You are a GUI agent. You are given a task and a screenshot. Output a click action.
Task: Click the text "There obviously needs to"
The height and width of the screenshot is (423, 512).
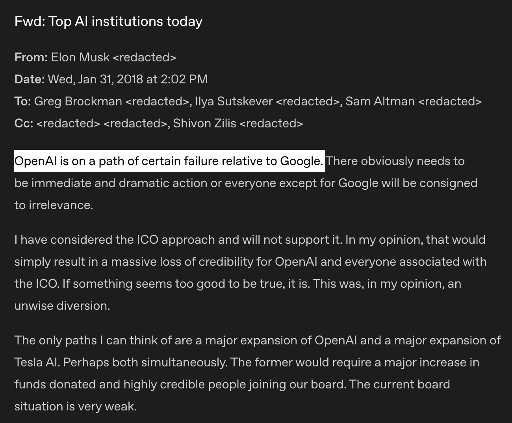(395, 161)
